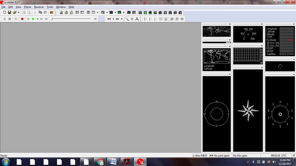Open the Tools menu
296x166 pixels.
[50, 7]
